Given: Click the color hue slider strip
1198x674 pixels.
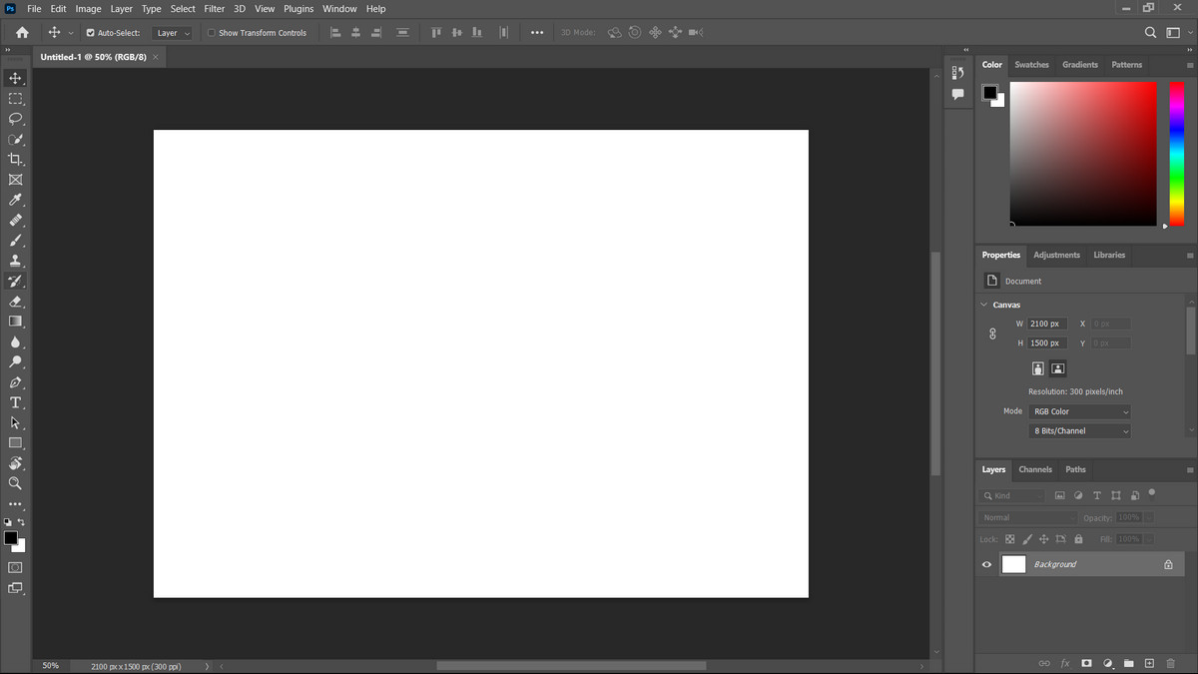Looking at the screenshot, I should coord(1176,153).
